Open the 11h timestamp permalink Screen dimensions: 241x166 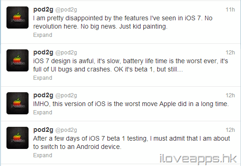coord(230,10)
